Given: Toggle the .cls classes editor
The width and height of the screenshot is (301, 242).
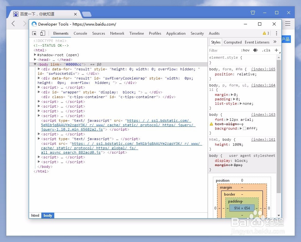Looking at the screenshot, I should click(x=266, y=50).
